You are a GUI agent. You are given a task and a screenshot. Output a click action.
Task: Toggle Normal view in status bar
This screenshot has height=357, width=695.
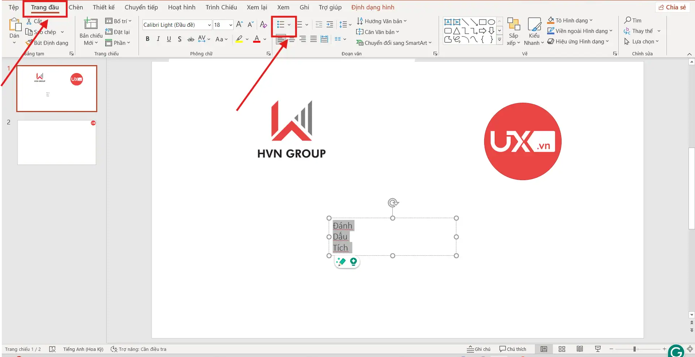543,349
